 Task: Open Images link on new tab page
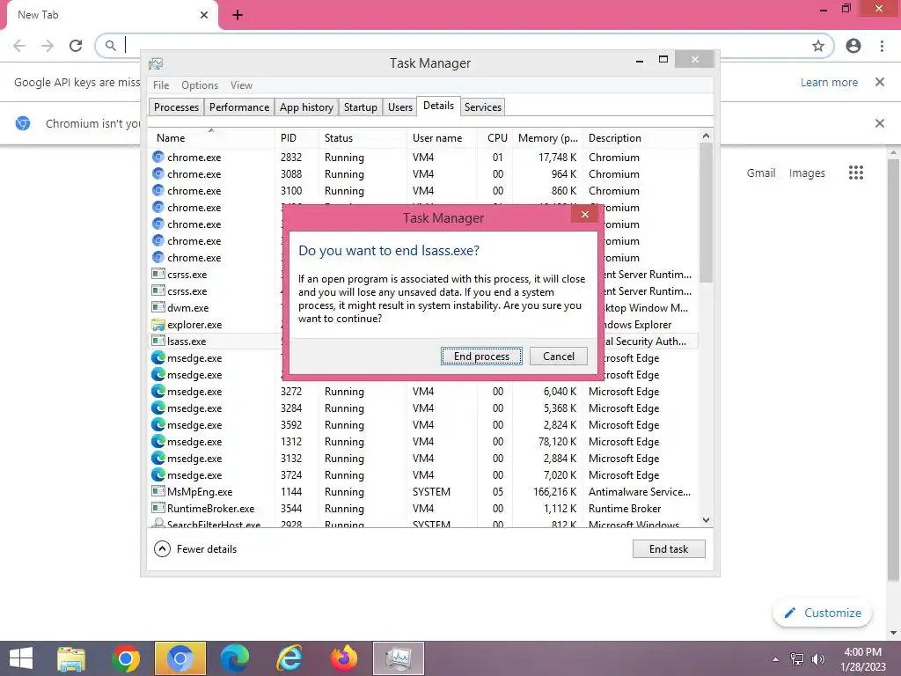point(807,173)
